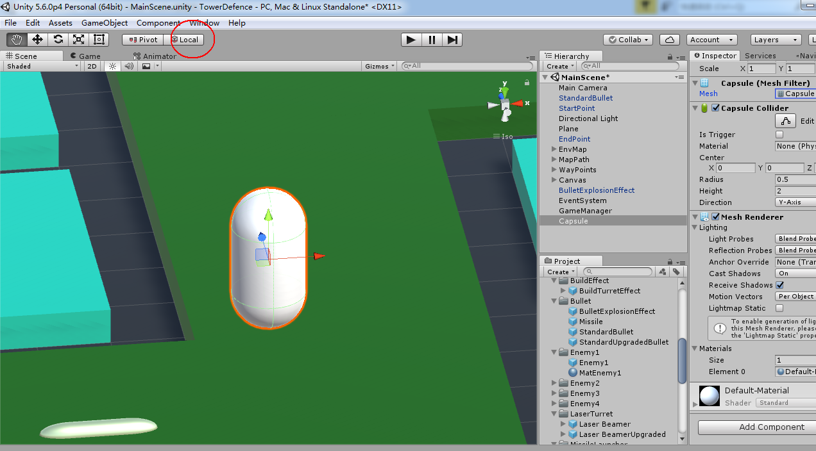Open Shaded draw mode dropdown
The width and height of the screenshot is (816, 451).
(x=42, y=66)
